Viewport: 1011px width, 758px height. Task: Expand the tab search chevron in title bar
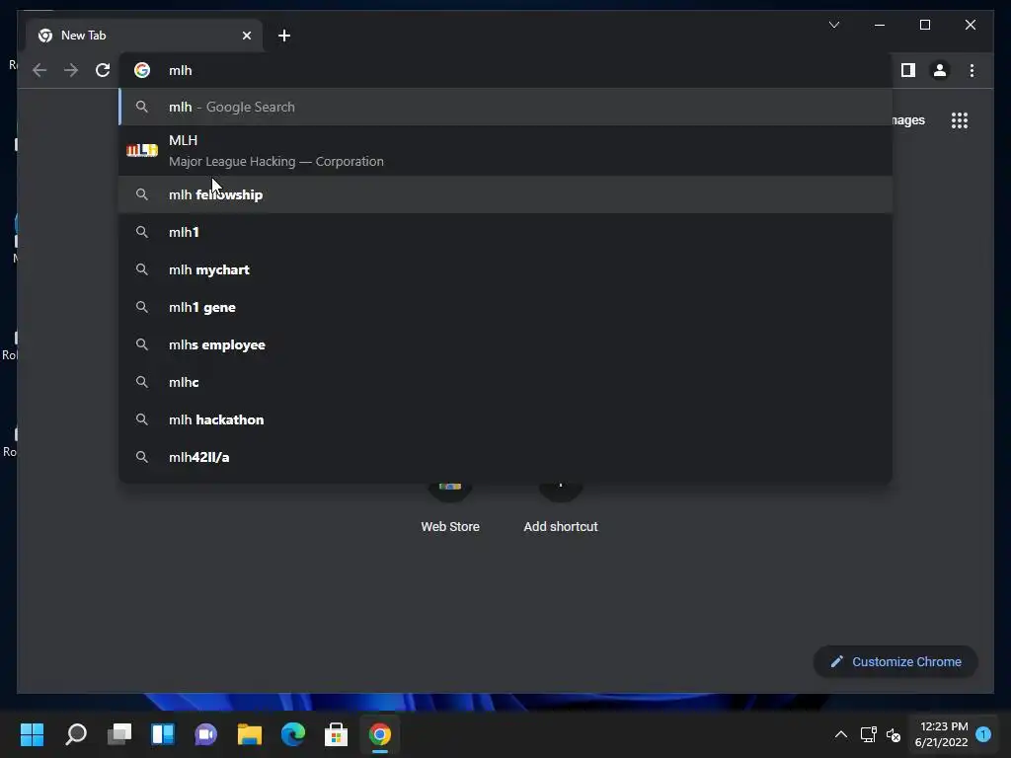click(x=834, y=25)
